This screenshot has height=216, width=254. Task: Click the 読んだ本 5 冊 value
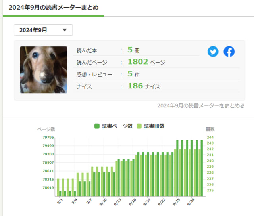pos(133,50)
